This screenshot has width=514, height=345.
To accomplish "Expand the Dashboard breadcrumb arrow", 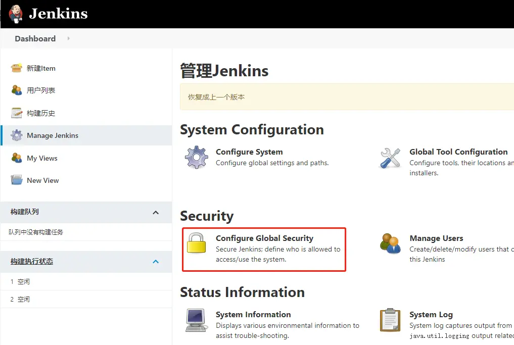I will point(69,38).
